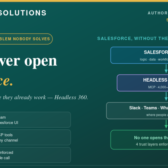The height and width of the screenshot is (168, 168).
Task: Click the 'nforced le call' card
Action: click(35, 155)
